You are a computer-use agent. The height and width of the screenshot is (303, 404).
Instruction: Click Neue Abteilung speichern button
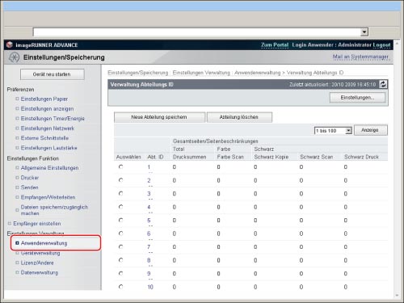click(159, 117)
